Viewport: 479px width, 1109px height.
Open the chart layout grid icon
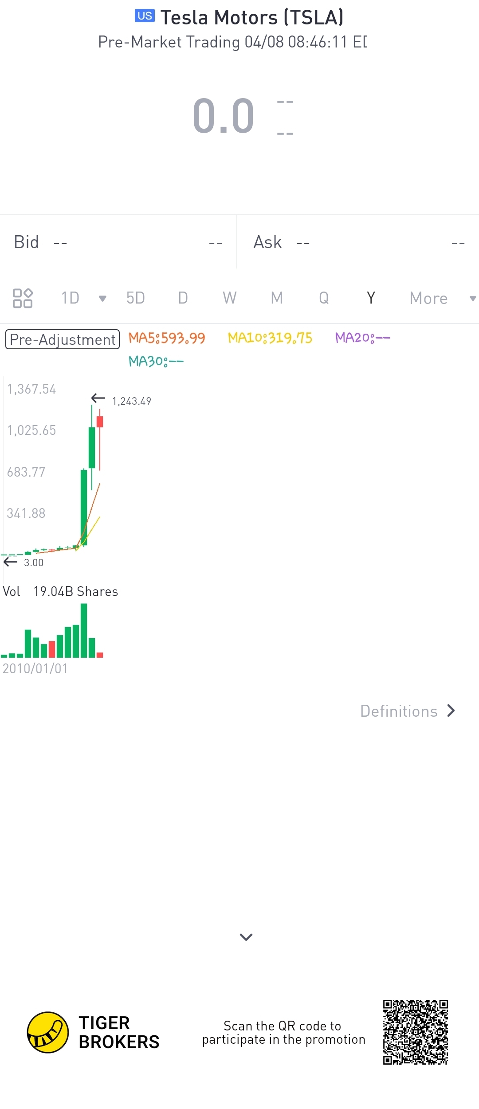(23, 298)
